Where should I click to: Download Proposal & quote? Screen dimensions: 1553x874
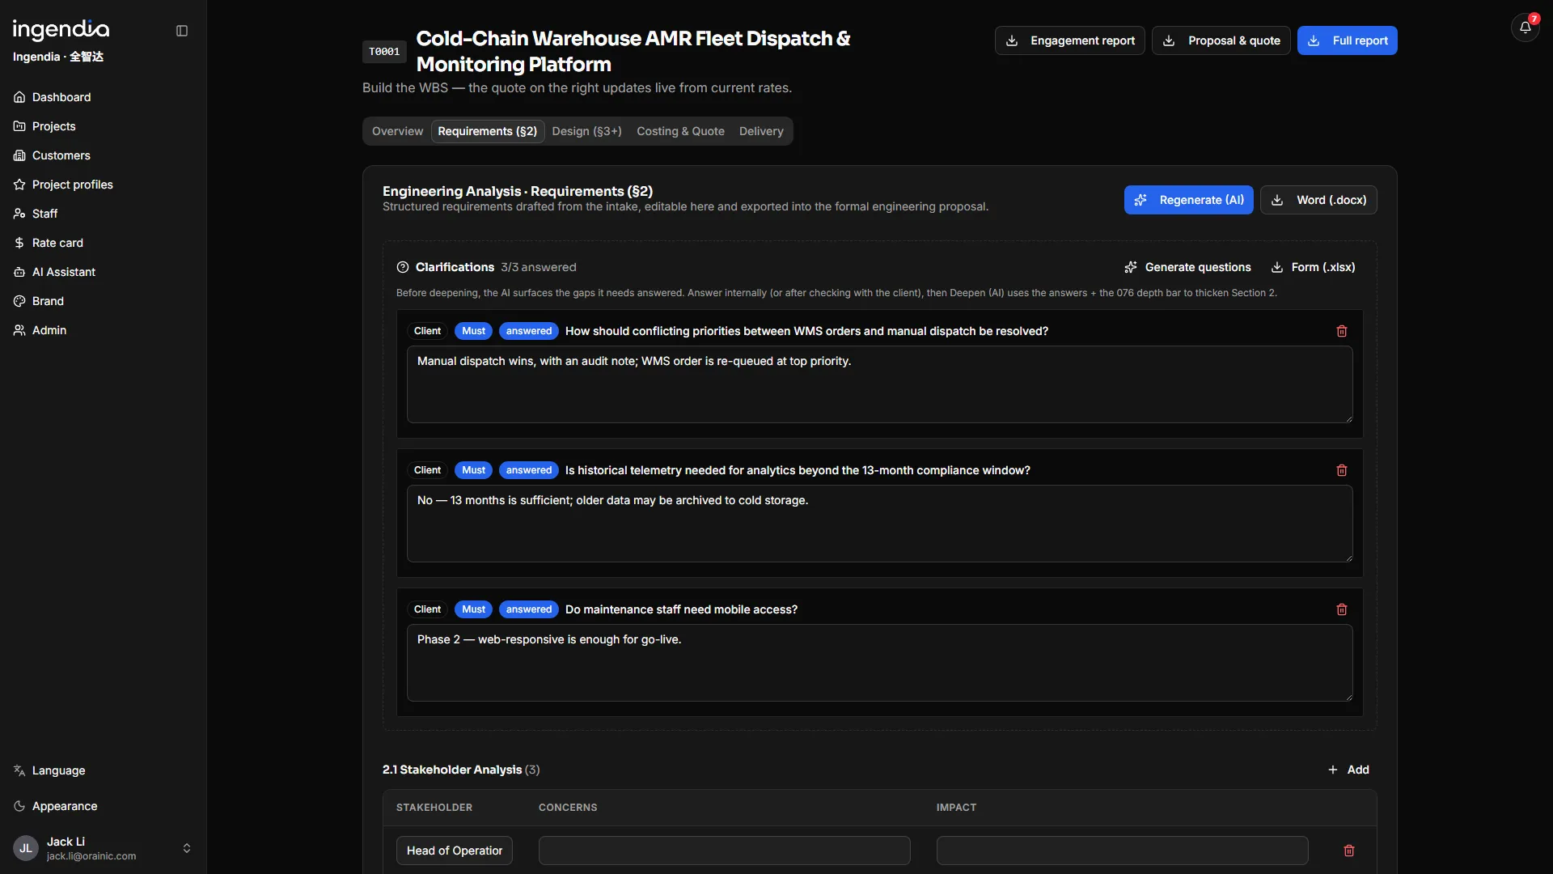(1221, 40)
